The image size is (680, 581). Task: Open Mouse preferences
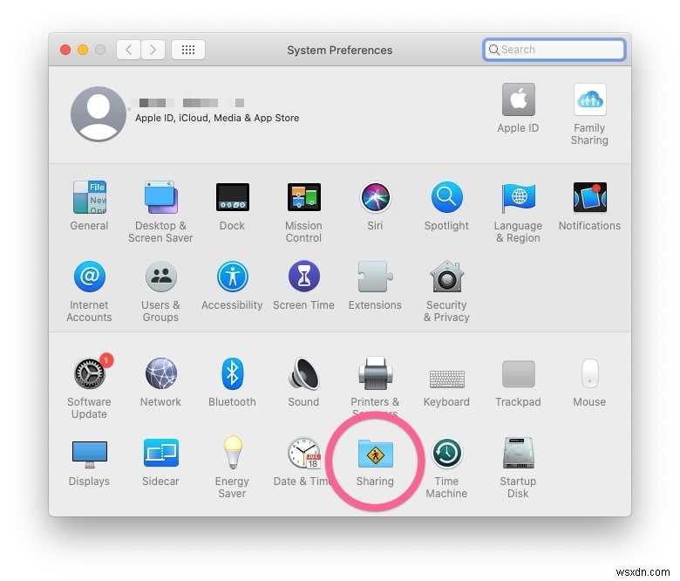(x=590, y=373)
